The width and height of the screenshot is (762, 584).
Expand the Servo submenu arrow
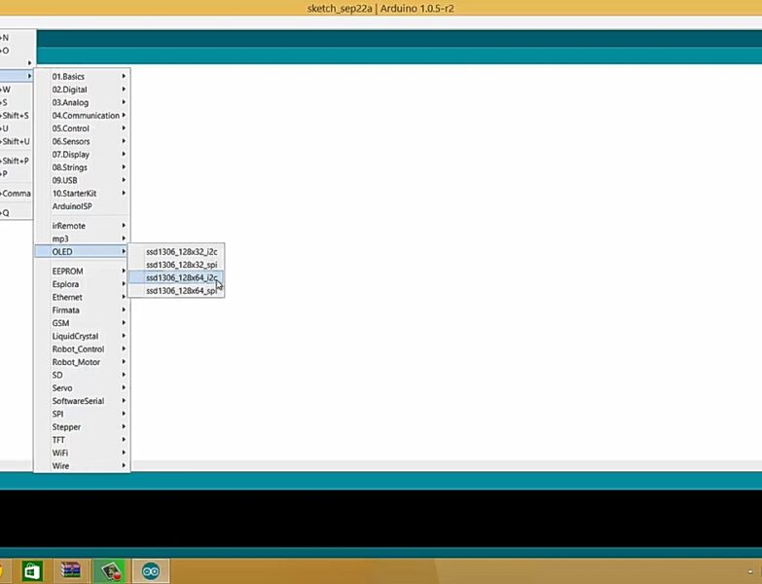pyautogui.click(x=124, y=387)
